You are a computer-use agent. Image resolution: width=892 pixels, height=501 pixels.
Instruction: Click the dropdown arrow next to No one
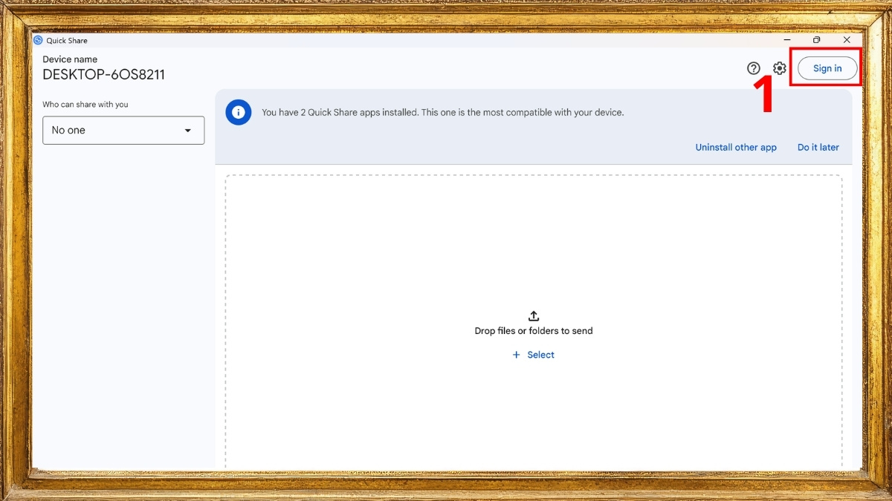point(187,131)
